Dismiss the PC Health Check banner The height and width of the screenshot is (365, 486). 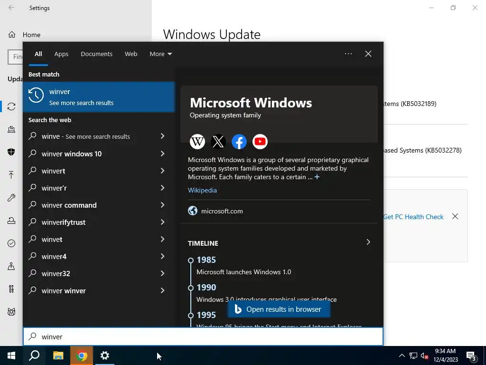(455, 216)
